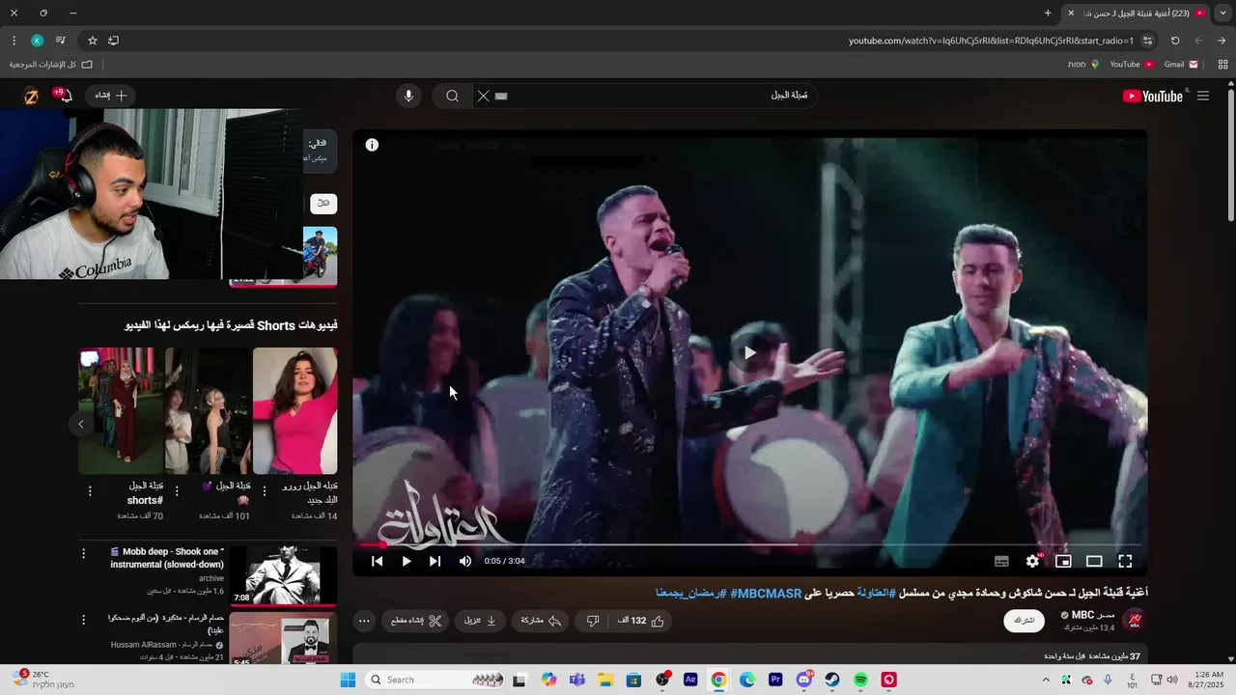
Task: Click the browser address bar URL
Action: 991,41
